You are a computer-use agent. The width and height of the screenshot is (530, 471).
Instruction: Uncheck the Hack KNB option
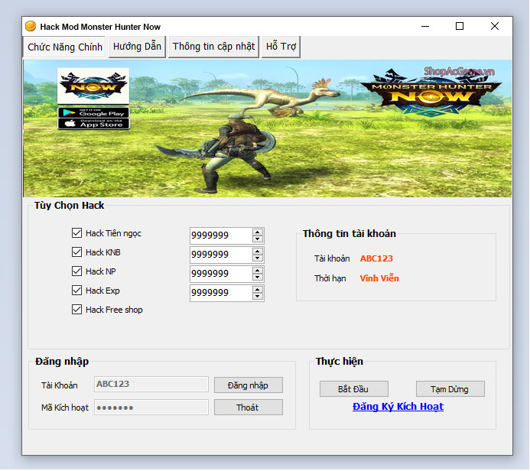[76, 252]
